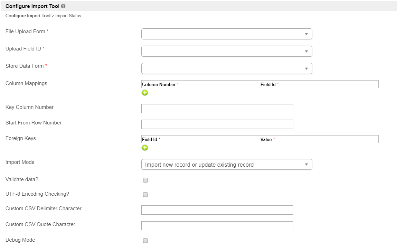The image size is (397, 251).
Task: Open the File Upload Form dropdown
Action: (x=227, y=34)
